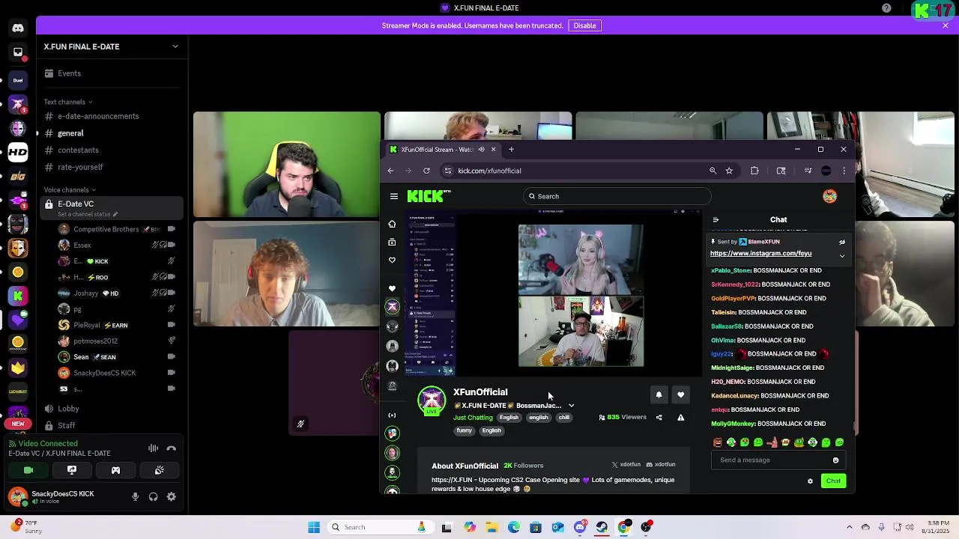
Task: Disconnect from voice channel with phone icon
Action: [171, 448]
